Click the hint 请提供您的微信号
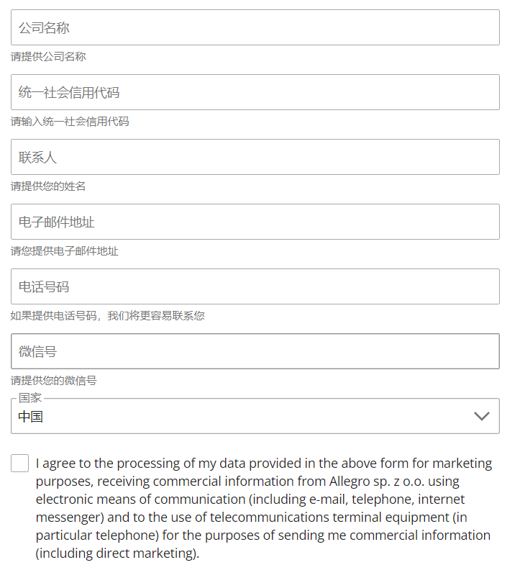The height and width of the screenshot is (565, 525). [54, 381]
